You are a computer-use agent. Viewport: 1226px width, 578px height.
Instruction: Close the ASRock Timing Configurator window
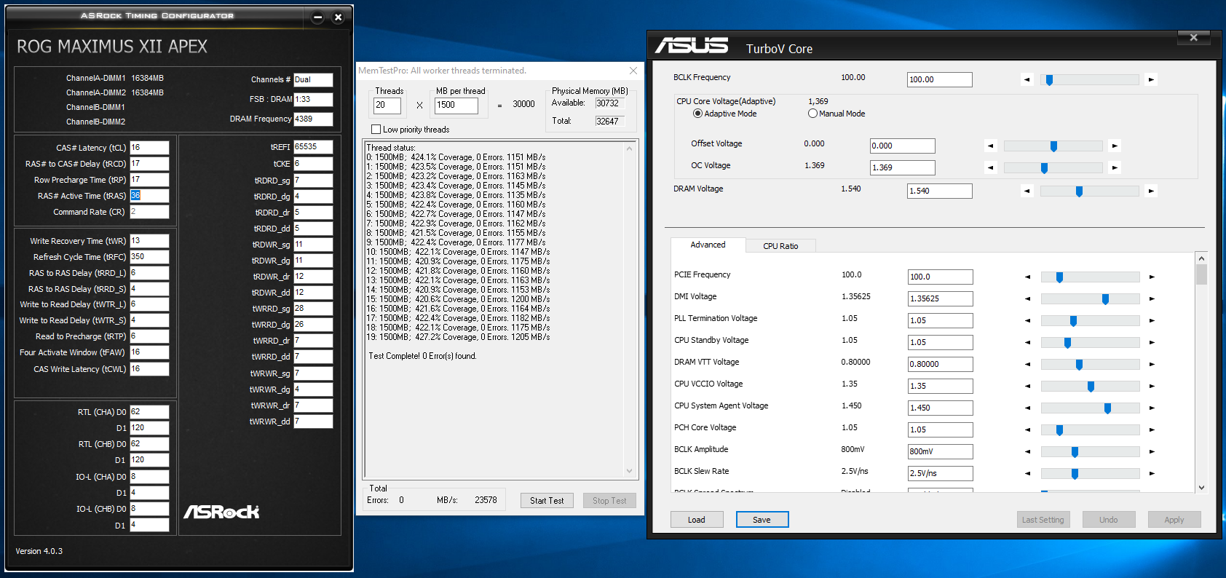pyautogui.click(x=338, y=17)
